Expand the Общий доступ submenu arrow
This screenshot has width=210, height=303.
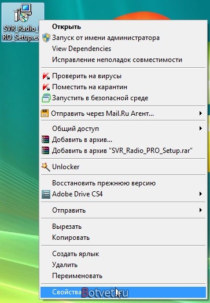(201, 128)
